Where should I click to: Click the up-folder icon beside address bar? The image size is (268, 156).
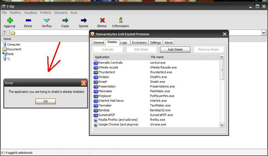pos(4,32)
